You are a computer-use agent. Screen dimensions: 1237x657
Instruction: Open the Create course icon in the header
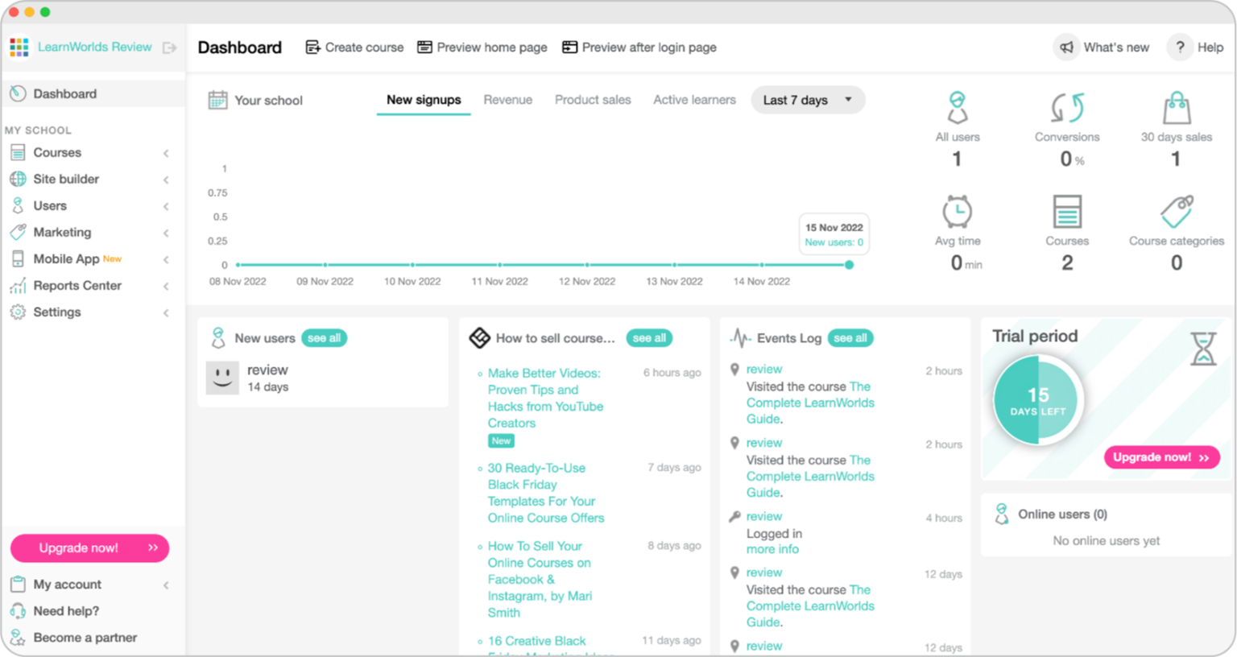(312, 47)
